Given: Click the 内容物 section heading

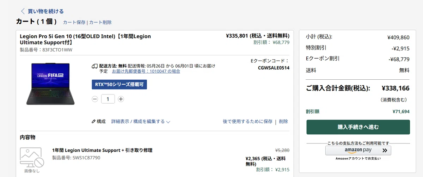Looking at the screenshot, I should click(x=27, y=137).
